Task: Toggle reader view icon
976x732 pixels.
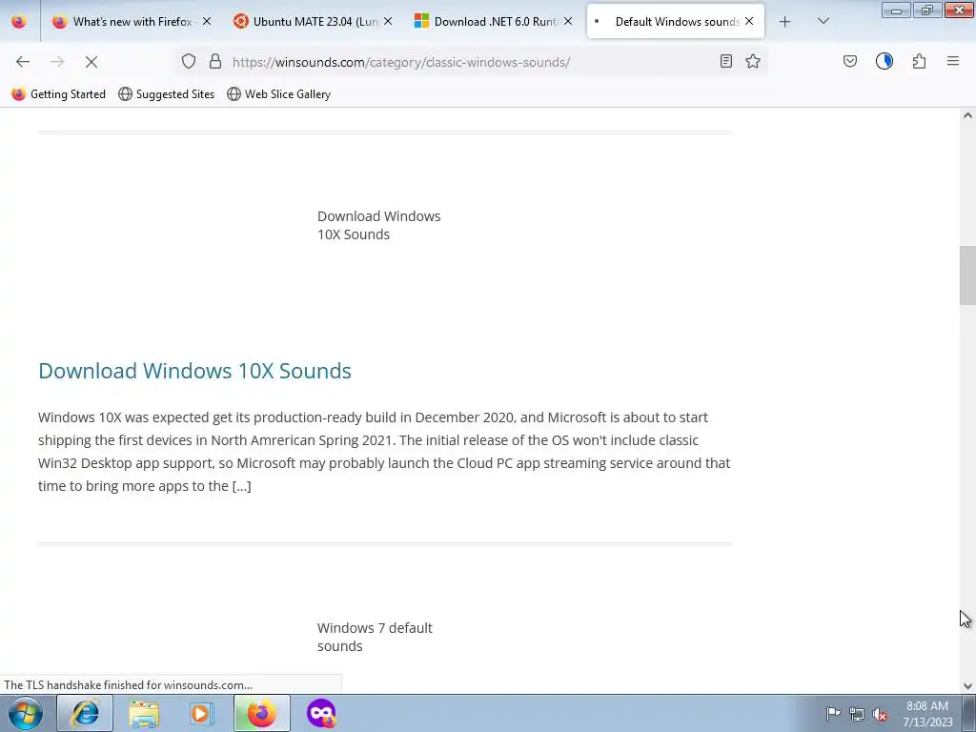Action: [725, 61]
